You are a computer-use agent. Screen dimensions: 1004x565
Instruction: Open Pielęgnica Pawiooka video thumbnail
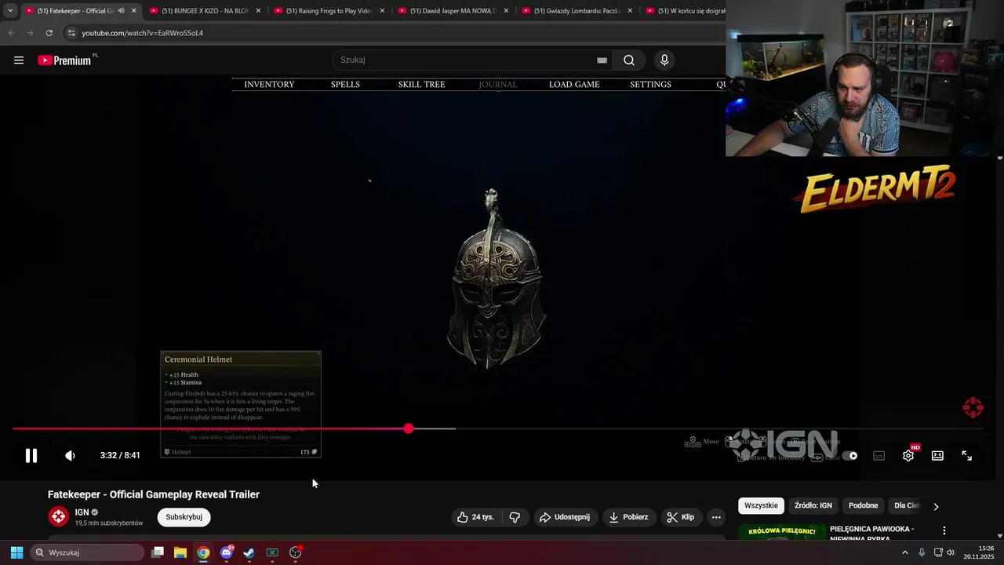click(x=781, y=532)
